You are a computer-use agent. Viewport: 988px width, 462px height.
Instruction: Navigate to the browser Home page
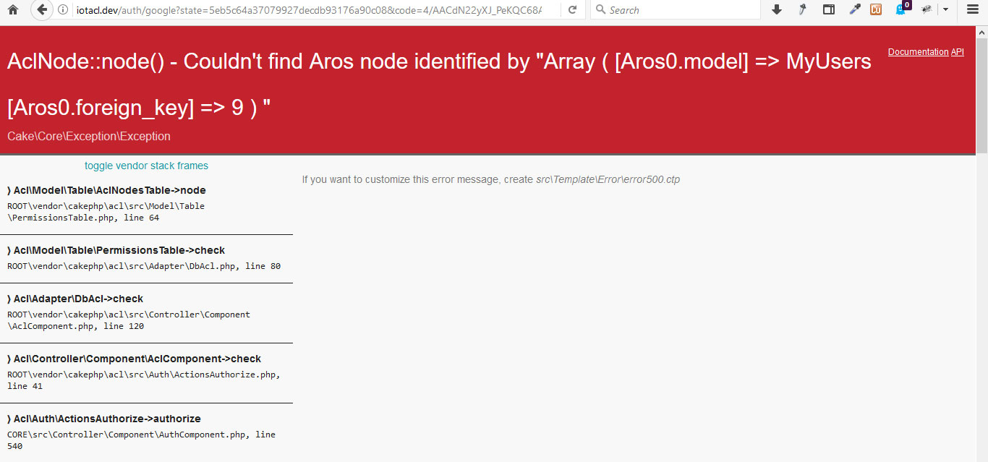click(x=11, y=9)
